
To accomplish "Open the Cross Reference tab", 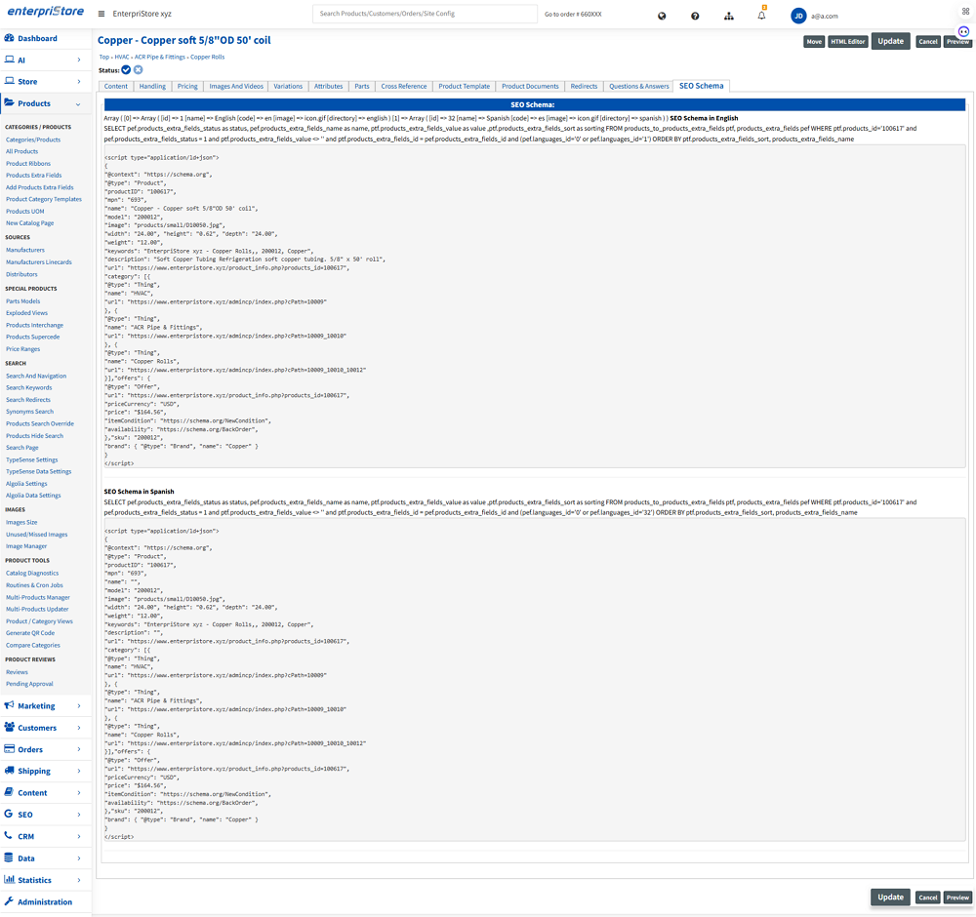I will point(403,86).
